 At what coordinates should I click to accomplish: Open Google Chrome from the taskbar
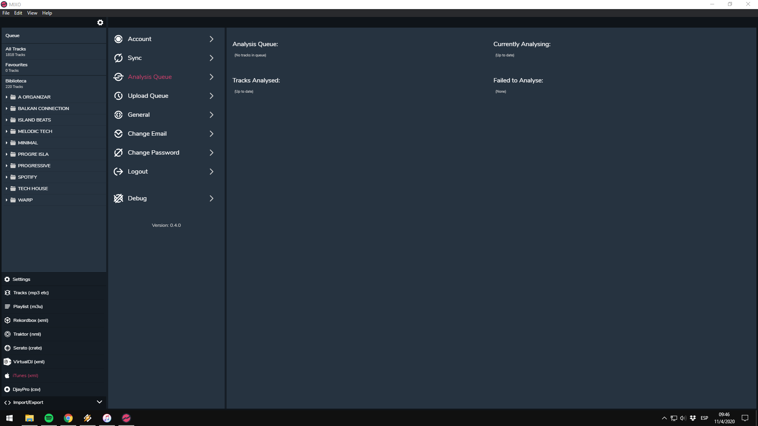(x=68, y=418)
